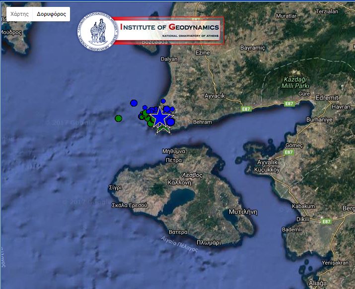The image size is (355, 289).
Task: Click the Πέτρα town label
Action: coord(174,160)
